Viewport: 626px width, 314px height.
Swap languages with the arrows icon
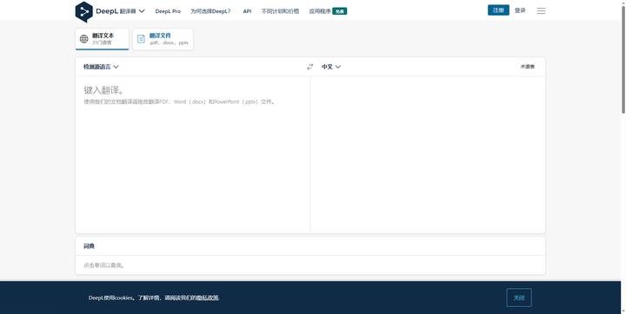[310, 67]
